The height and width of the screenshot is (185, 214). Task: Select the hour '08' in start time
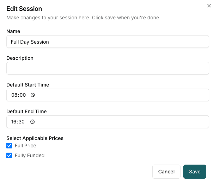pos(14,95)
